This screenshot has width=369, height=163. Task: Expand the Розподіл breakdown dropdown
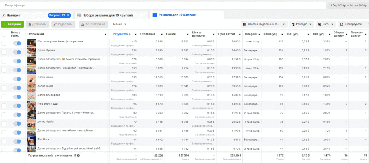[x=302, y=24]
